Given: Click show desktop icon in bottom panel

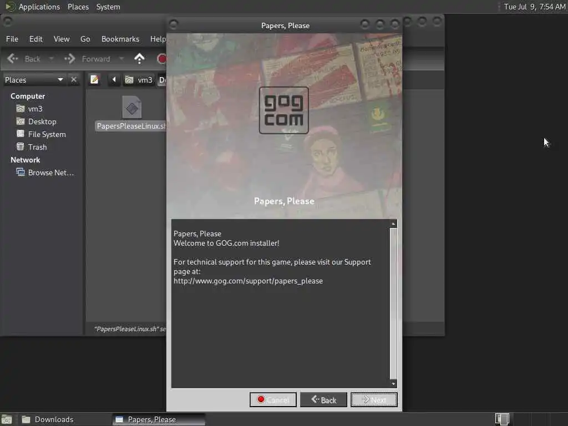Looking at the screenshot, I should click(7, 419).
